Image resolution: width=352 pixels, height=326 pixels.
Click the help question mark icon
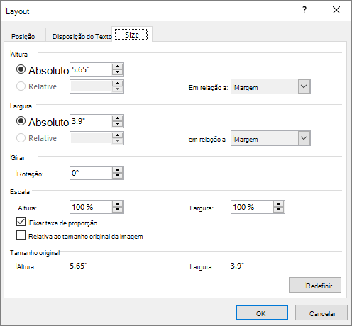point(304,10)
